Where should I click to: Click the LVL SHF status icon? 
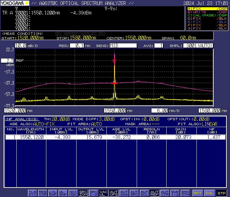click(53, 193)
